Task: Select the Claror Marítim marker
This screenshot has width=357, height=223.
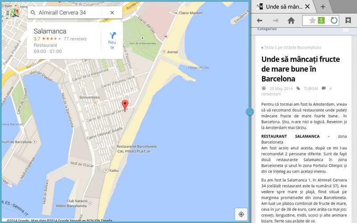Action: tap(176, 13)
